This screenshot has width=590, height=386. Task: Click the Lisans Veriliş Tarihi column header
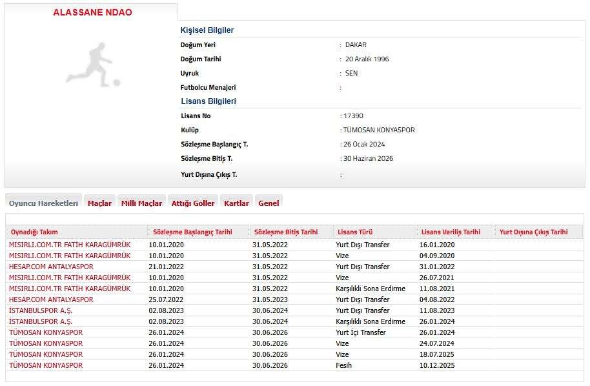(451, 232)
